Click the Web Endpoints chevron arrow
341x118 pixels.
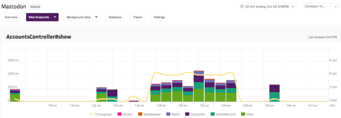click(55, 17)
